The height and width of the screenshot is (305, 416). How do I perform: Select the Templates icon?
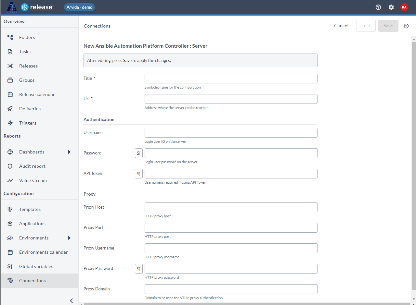10,209
